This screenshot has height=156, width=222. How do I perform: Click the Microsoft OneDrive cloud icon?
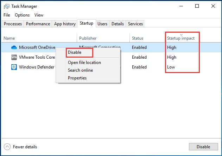[14, 47]
